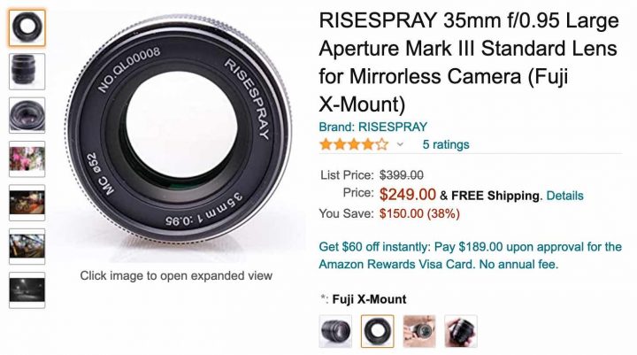Click the four-star rating icons
This screenshot has height=355, width=637.
point(354,144)
